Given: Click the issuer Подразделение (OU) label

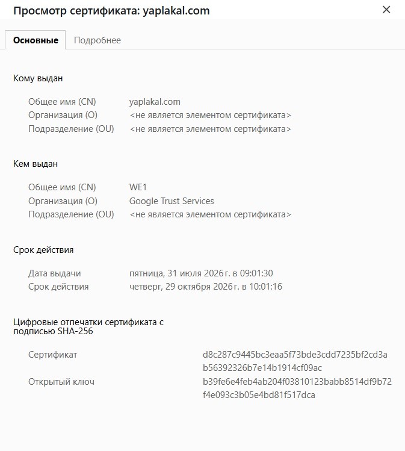Looking at the screenshot, I should [x=71, y=214].
